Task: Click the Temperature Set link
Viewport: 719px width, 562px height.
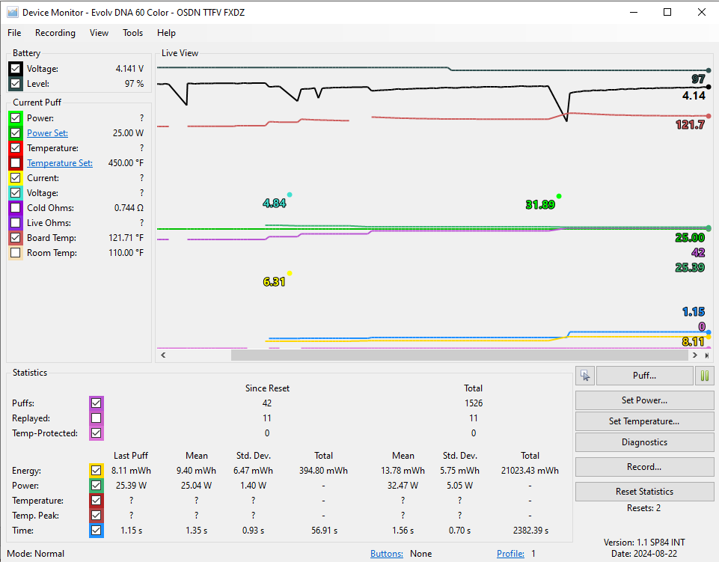Action: point(60,163)
